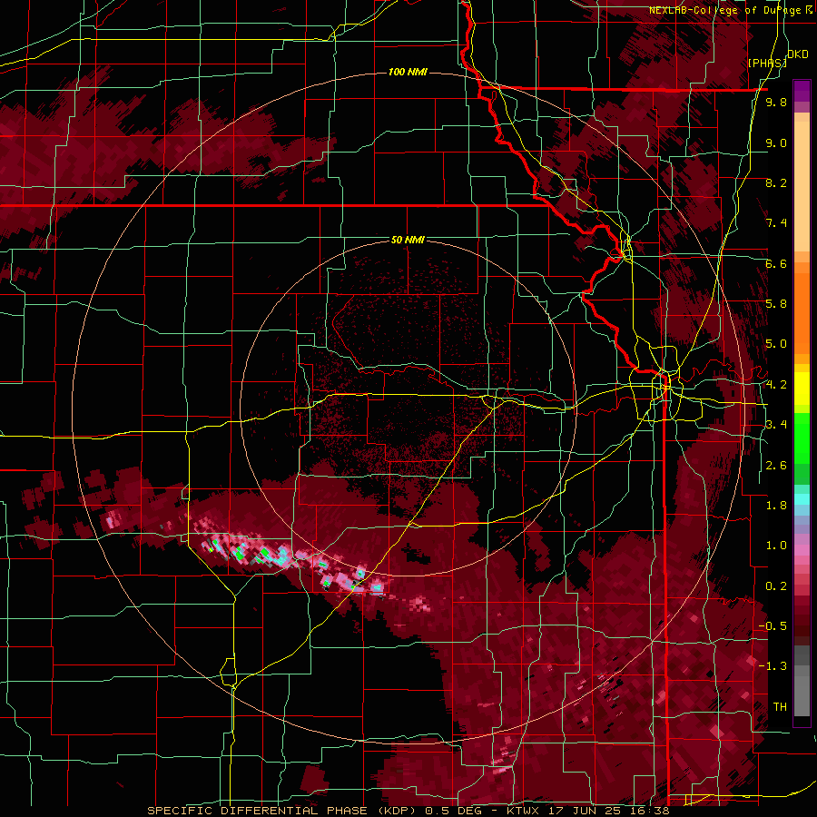Select the KTWX radar site identifier
Screen dimensions: 817x817
[x=524, y=811]
